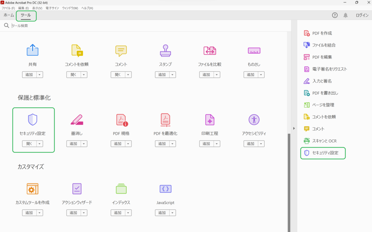Open the ウィンドウ(W) menu
This screenshot has height=232, width=372.
(70, 8)
